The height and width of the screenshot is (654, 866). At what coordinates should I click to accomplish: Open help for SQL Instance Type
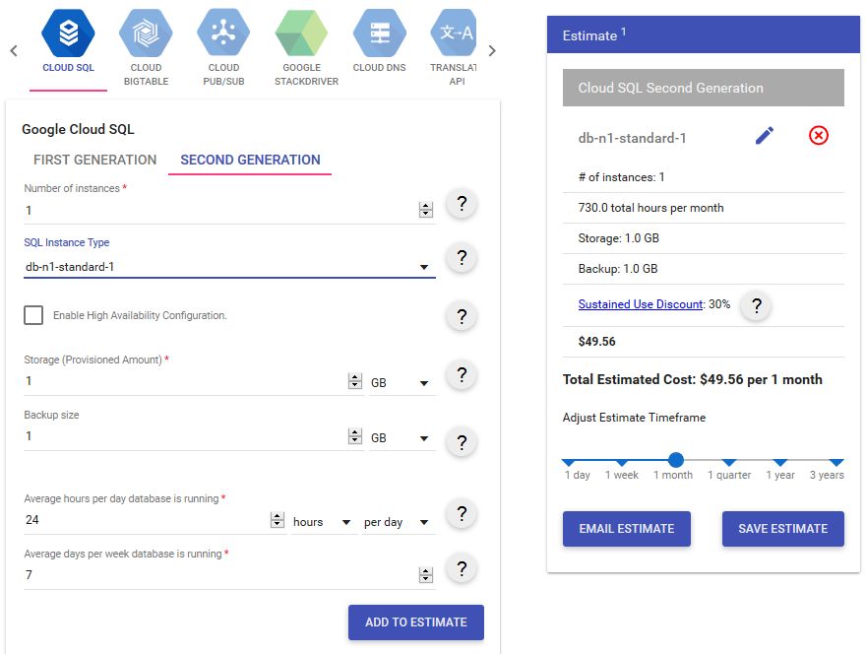(462, 257)
